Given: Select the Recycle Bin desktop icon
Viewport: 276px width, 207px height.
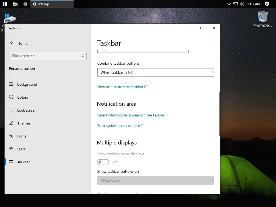Looking at the screenshot, I should click(x=263, y=19).
